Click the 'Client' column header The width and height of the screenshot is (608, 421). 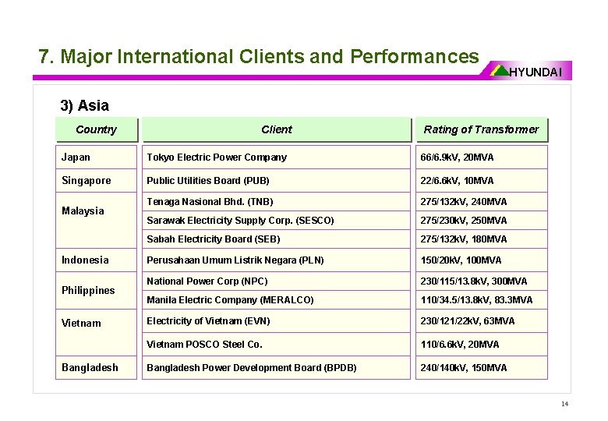tap(277, 129)
